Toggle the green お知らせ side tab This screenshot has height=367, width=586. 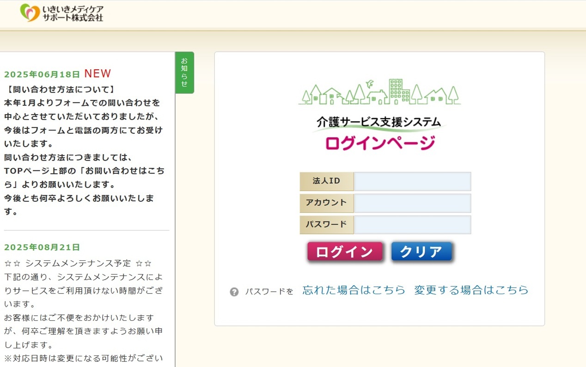point(184,72)
